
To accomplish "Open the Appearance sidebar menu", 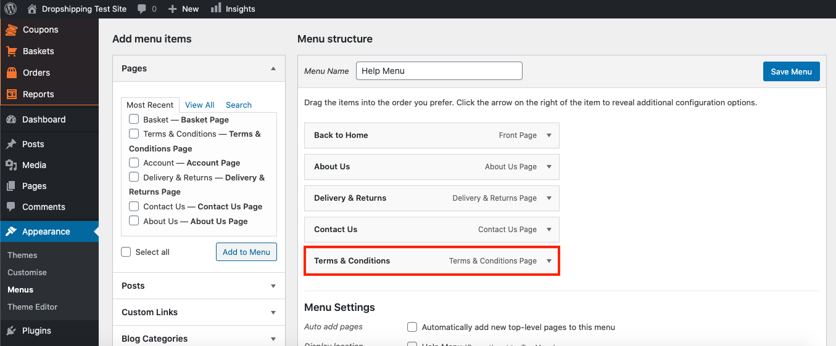I will click(49, 231).
